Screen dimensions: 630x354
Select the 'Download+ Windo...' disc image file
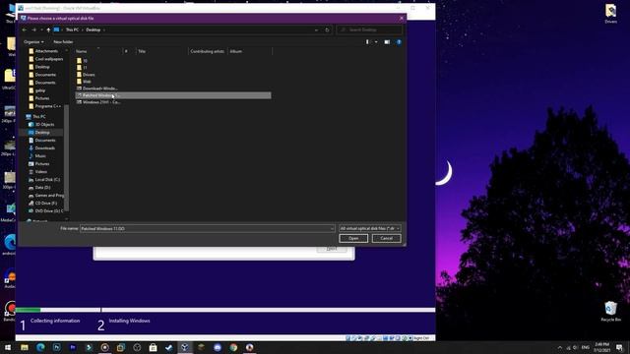pos(97,88)
